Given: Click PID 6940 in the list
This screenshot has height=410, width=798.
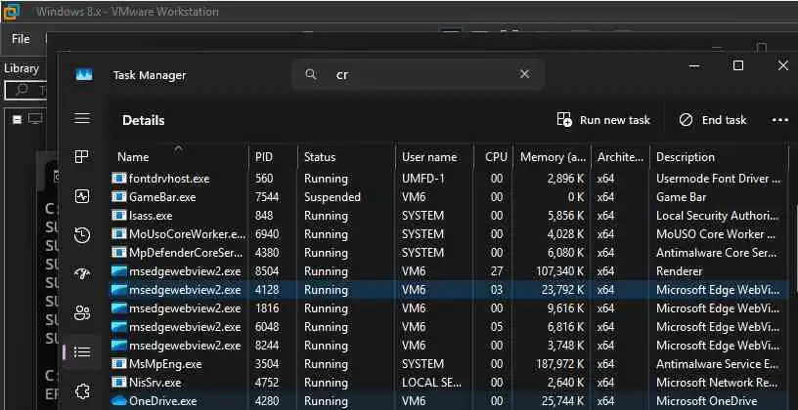Looking at the screenshot, I should coord(267,233).
